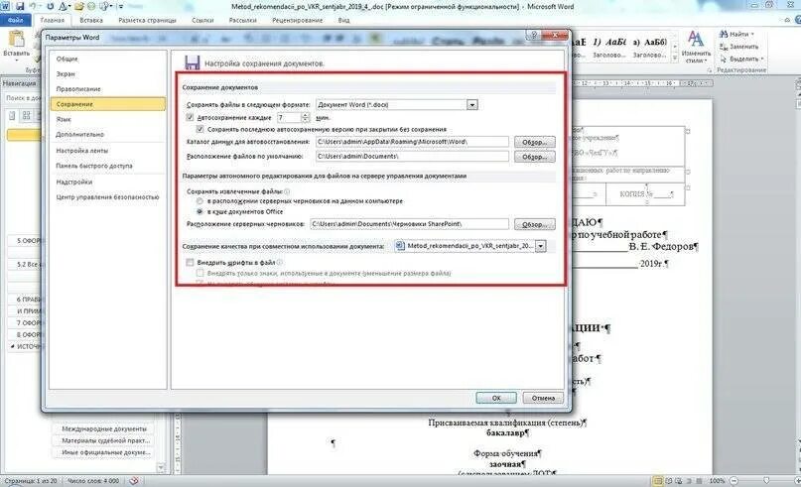801x487 pixels.
Task: Select Print Layout view icon in status bar
Action: pyautogui.click(x=658, y=481)
